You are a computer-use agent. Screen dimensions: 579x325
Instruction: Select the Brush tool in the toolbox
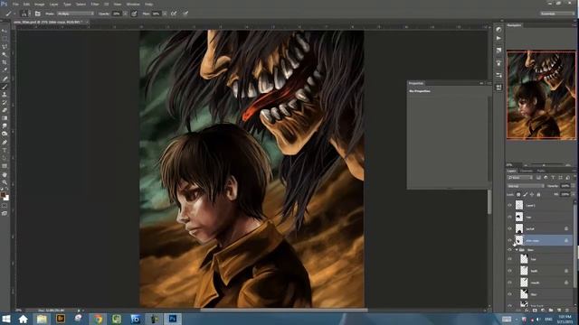5,87
